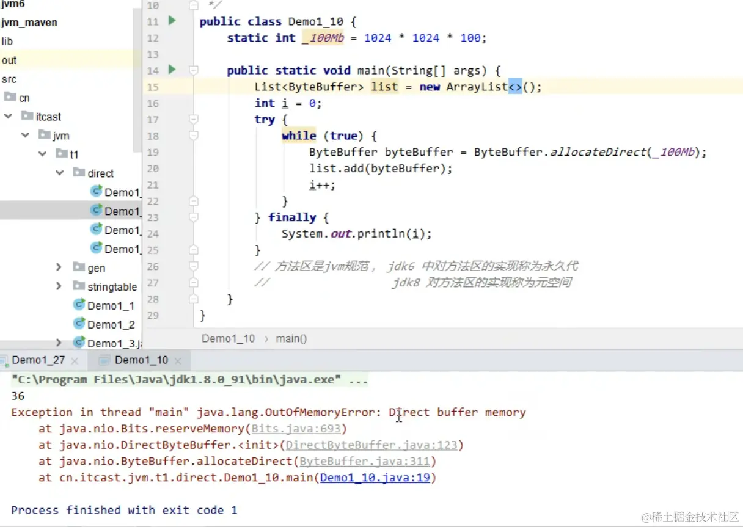Close the Demo1_27 run tab
Screen dimensions: 743x527
coord(75,361)
